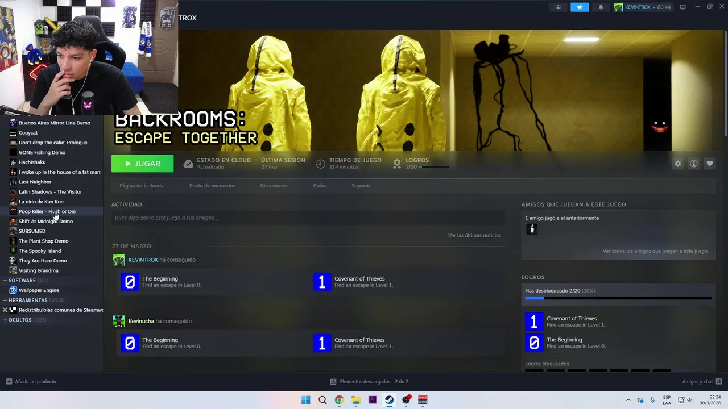Click friend avatar under Amigos que juegan
Screen dimensions: 728x409
pos(532,229)
